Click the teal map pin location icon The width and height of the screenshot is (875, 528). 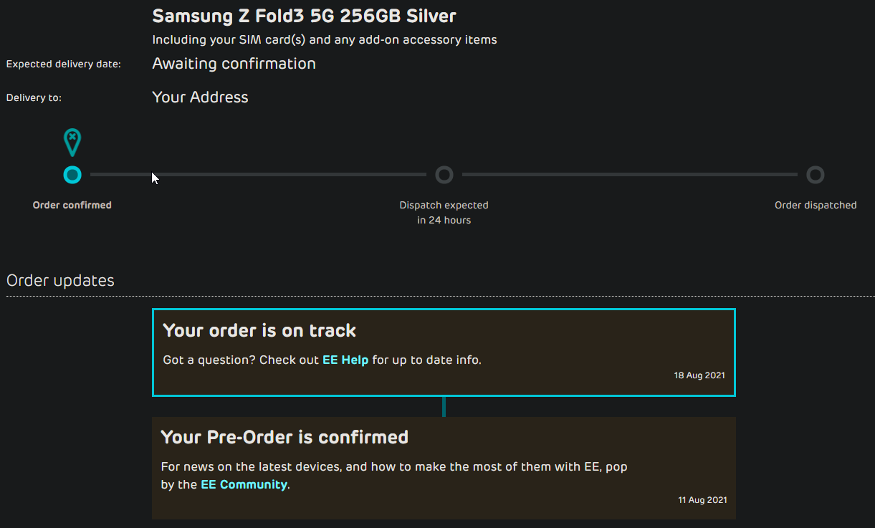72,143
